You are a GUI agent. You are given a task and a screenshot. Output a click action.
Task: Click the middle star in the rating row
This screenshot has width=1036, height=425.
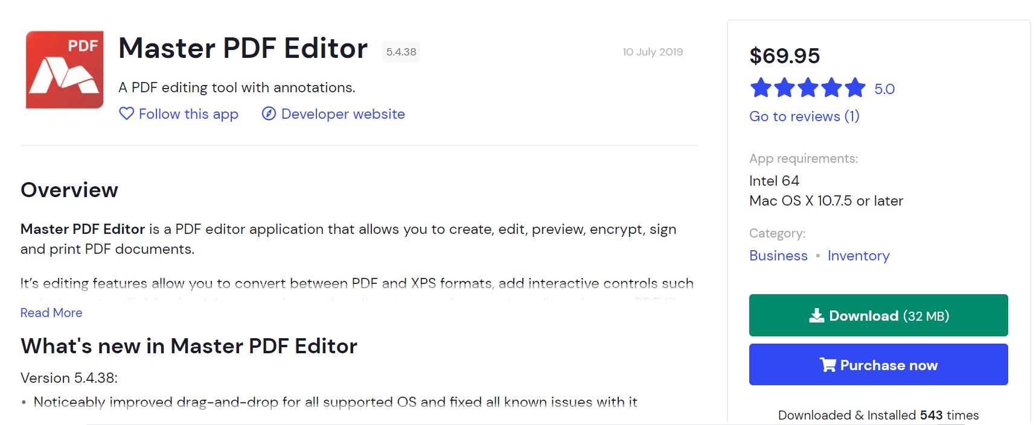[809, 88]
